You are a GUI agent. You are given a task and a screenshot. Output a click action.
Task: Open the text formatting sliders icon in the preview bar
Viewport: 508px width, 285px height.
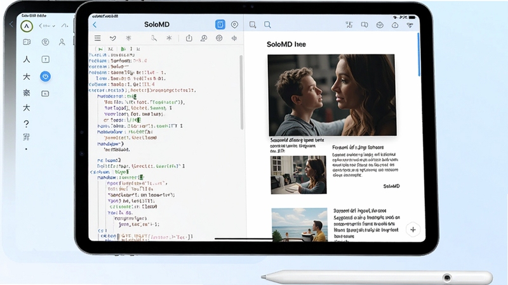click(349, 25)
